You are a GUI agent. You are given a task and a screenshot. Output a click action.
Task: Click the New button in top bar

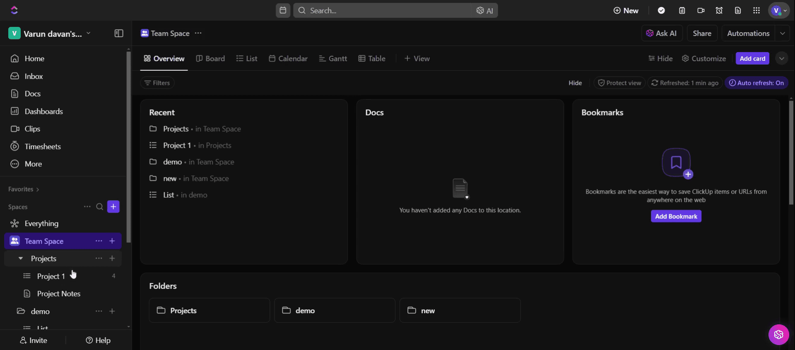(626, 10)
